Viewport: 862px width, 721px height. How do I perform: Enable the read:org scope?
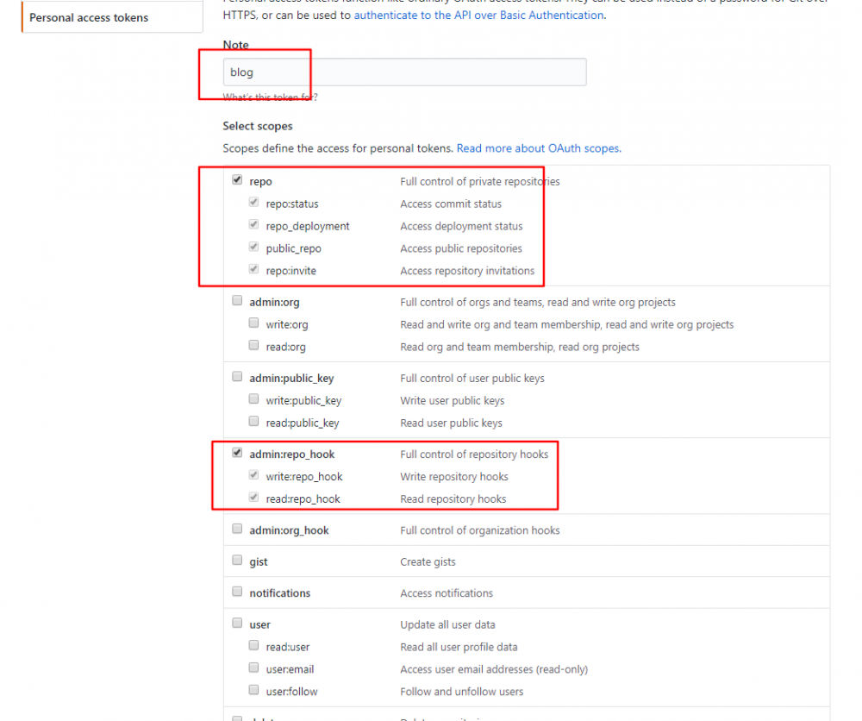click(x=253, y=345)
